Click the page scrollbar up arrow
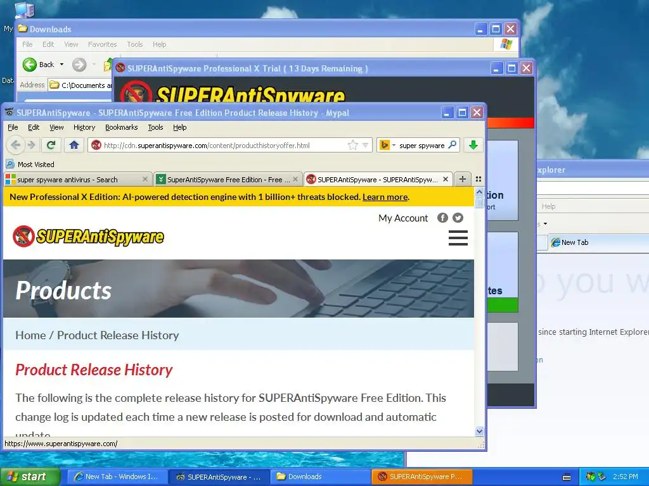 pos(479,192)
